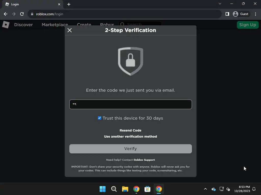Select the Login browser tab
This screenshot has width=261, height=195.
[x=32, y=4]
